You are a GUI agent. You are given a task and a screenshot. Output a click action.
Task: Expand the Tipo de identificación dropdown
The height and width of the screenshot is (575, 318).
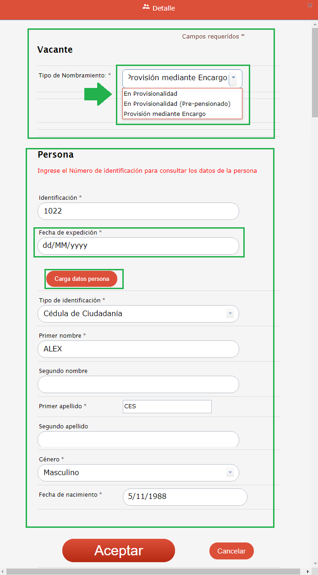(230, 314)
